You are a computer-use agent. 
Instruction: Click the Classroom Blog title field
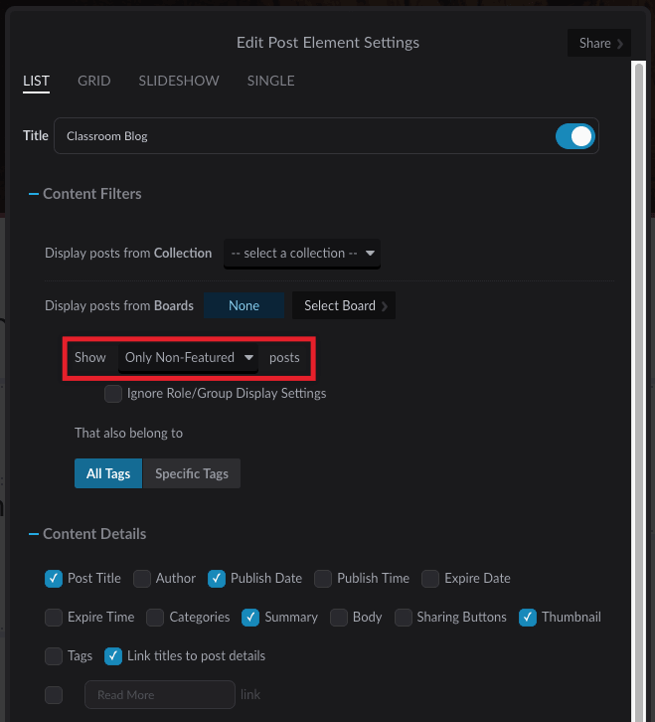pos(304,136)
